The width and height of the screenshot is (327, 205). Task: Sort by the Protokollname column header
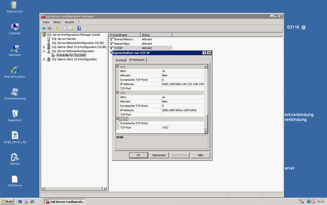[124, 35]
